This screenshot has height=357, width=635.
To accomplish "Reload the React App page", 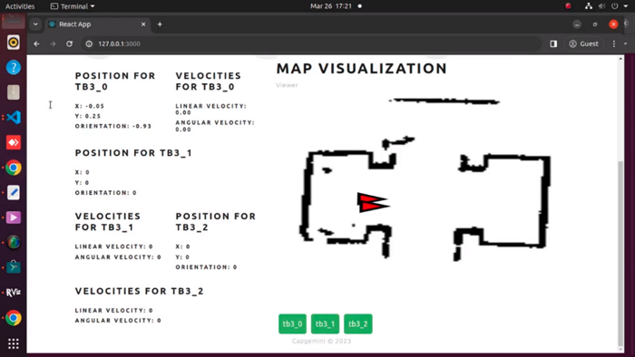I will 69,43.
